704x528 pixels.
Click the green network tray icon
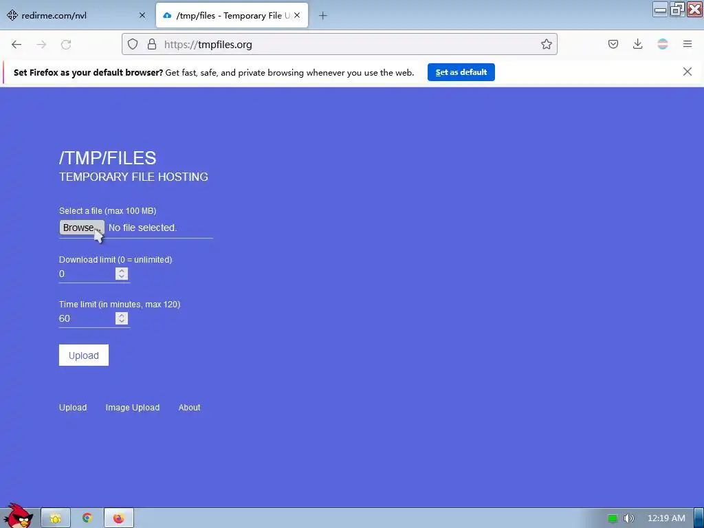click(x=613, y=518)
